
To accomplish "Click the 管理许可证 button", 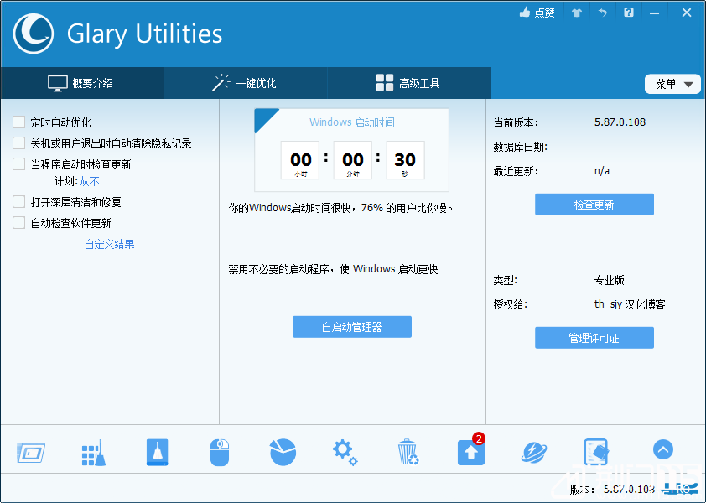I will 594,338.
